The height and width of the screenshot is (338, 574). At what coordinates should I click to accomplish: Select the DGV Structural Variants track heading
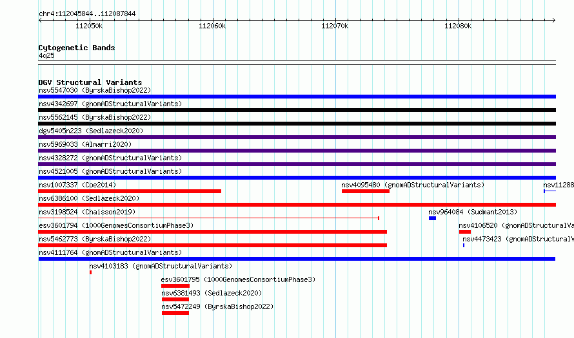[90, 82]
